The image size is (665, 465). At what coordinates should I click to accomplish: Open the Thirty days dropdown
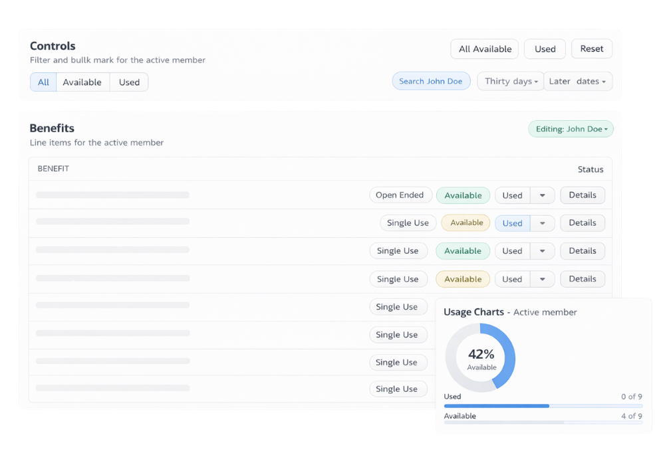tap(510, 80)
